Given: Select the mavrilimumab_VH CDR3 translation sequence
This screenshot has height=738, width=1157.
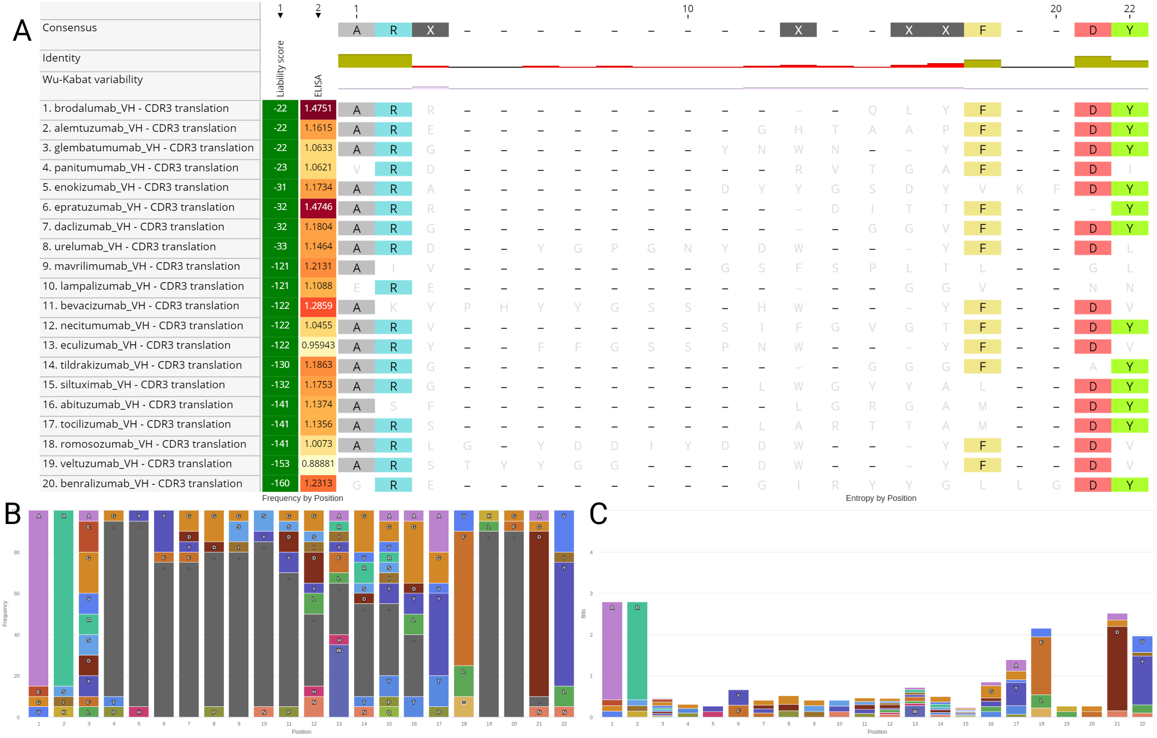Looking at the screenshot, I should [x=141, y=266].
